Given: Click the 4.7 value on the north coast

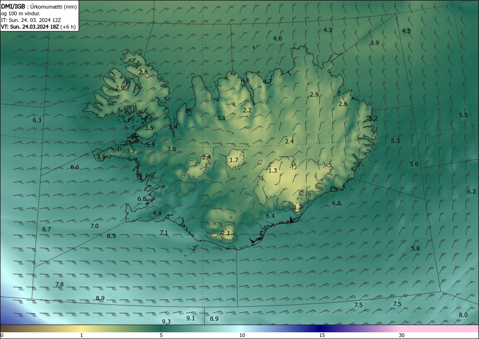Looking at the screenshot, I should [x=267, y=81].
